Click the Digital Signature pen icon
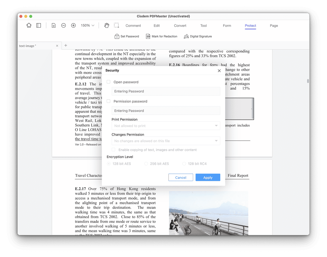The image size is (327, 257). point(186,36)
